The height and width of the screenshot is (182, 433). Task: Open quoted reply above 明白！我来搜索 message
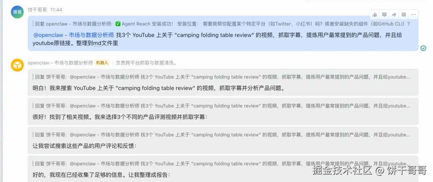coord(221,77)
